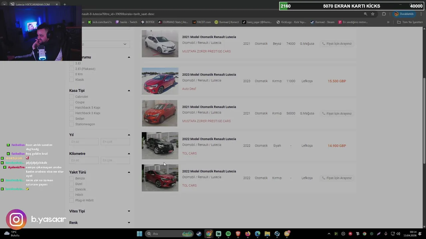Open TOL CARS link under the 14.900 GBP listing
The width and height of the screenshot is (426, 239).
189,153
